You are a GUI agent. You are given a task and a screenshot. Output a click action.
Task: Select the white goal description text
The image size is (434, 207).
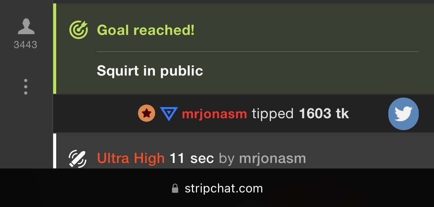point(150,71)
